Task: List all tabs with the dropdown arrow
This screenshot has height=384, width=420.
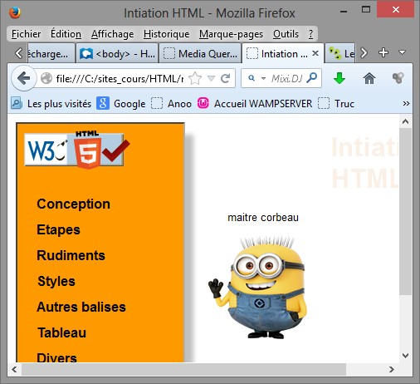Action: [x=402, y=52]
